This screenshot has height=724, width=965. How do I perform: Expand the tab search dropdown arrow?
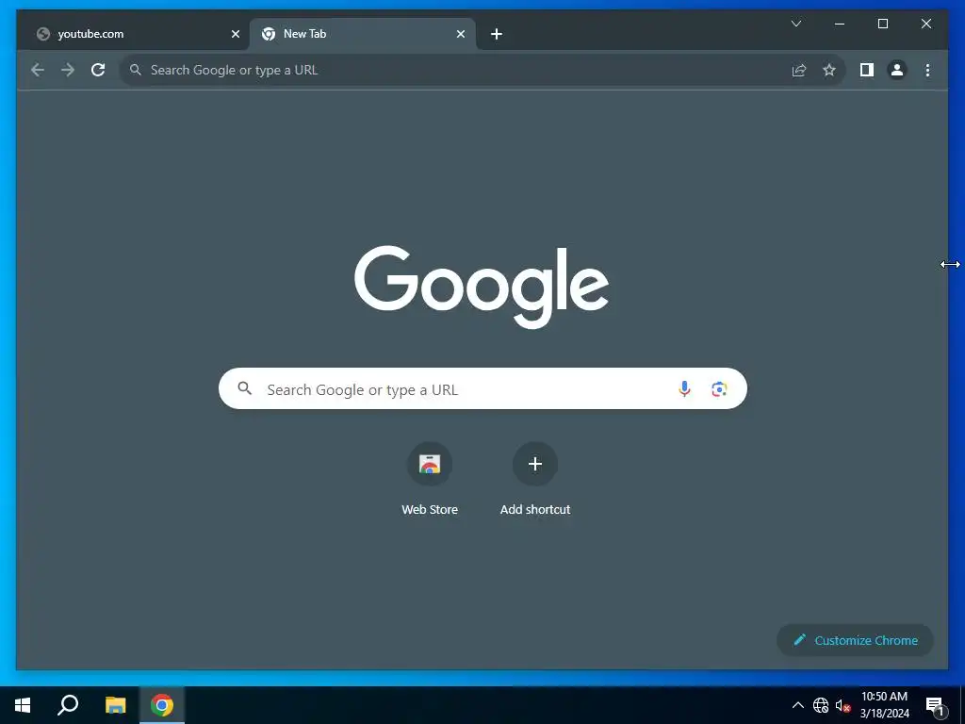pos(795,24)
